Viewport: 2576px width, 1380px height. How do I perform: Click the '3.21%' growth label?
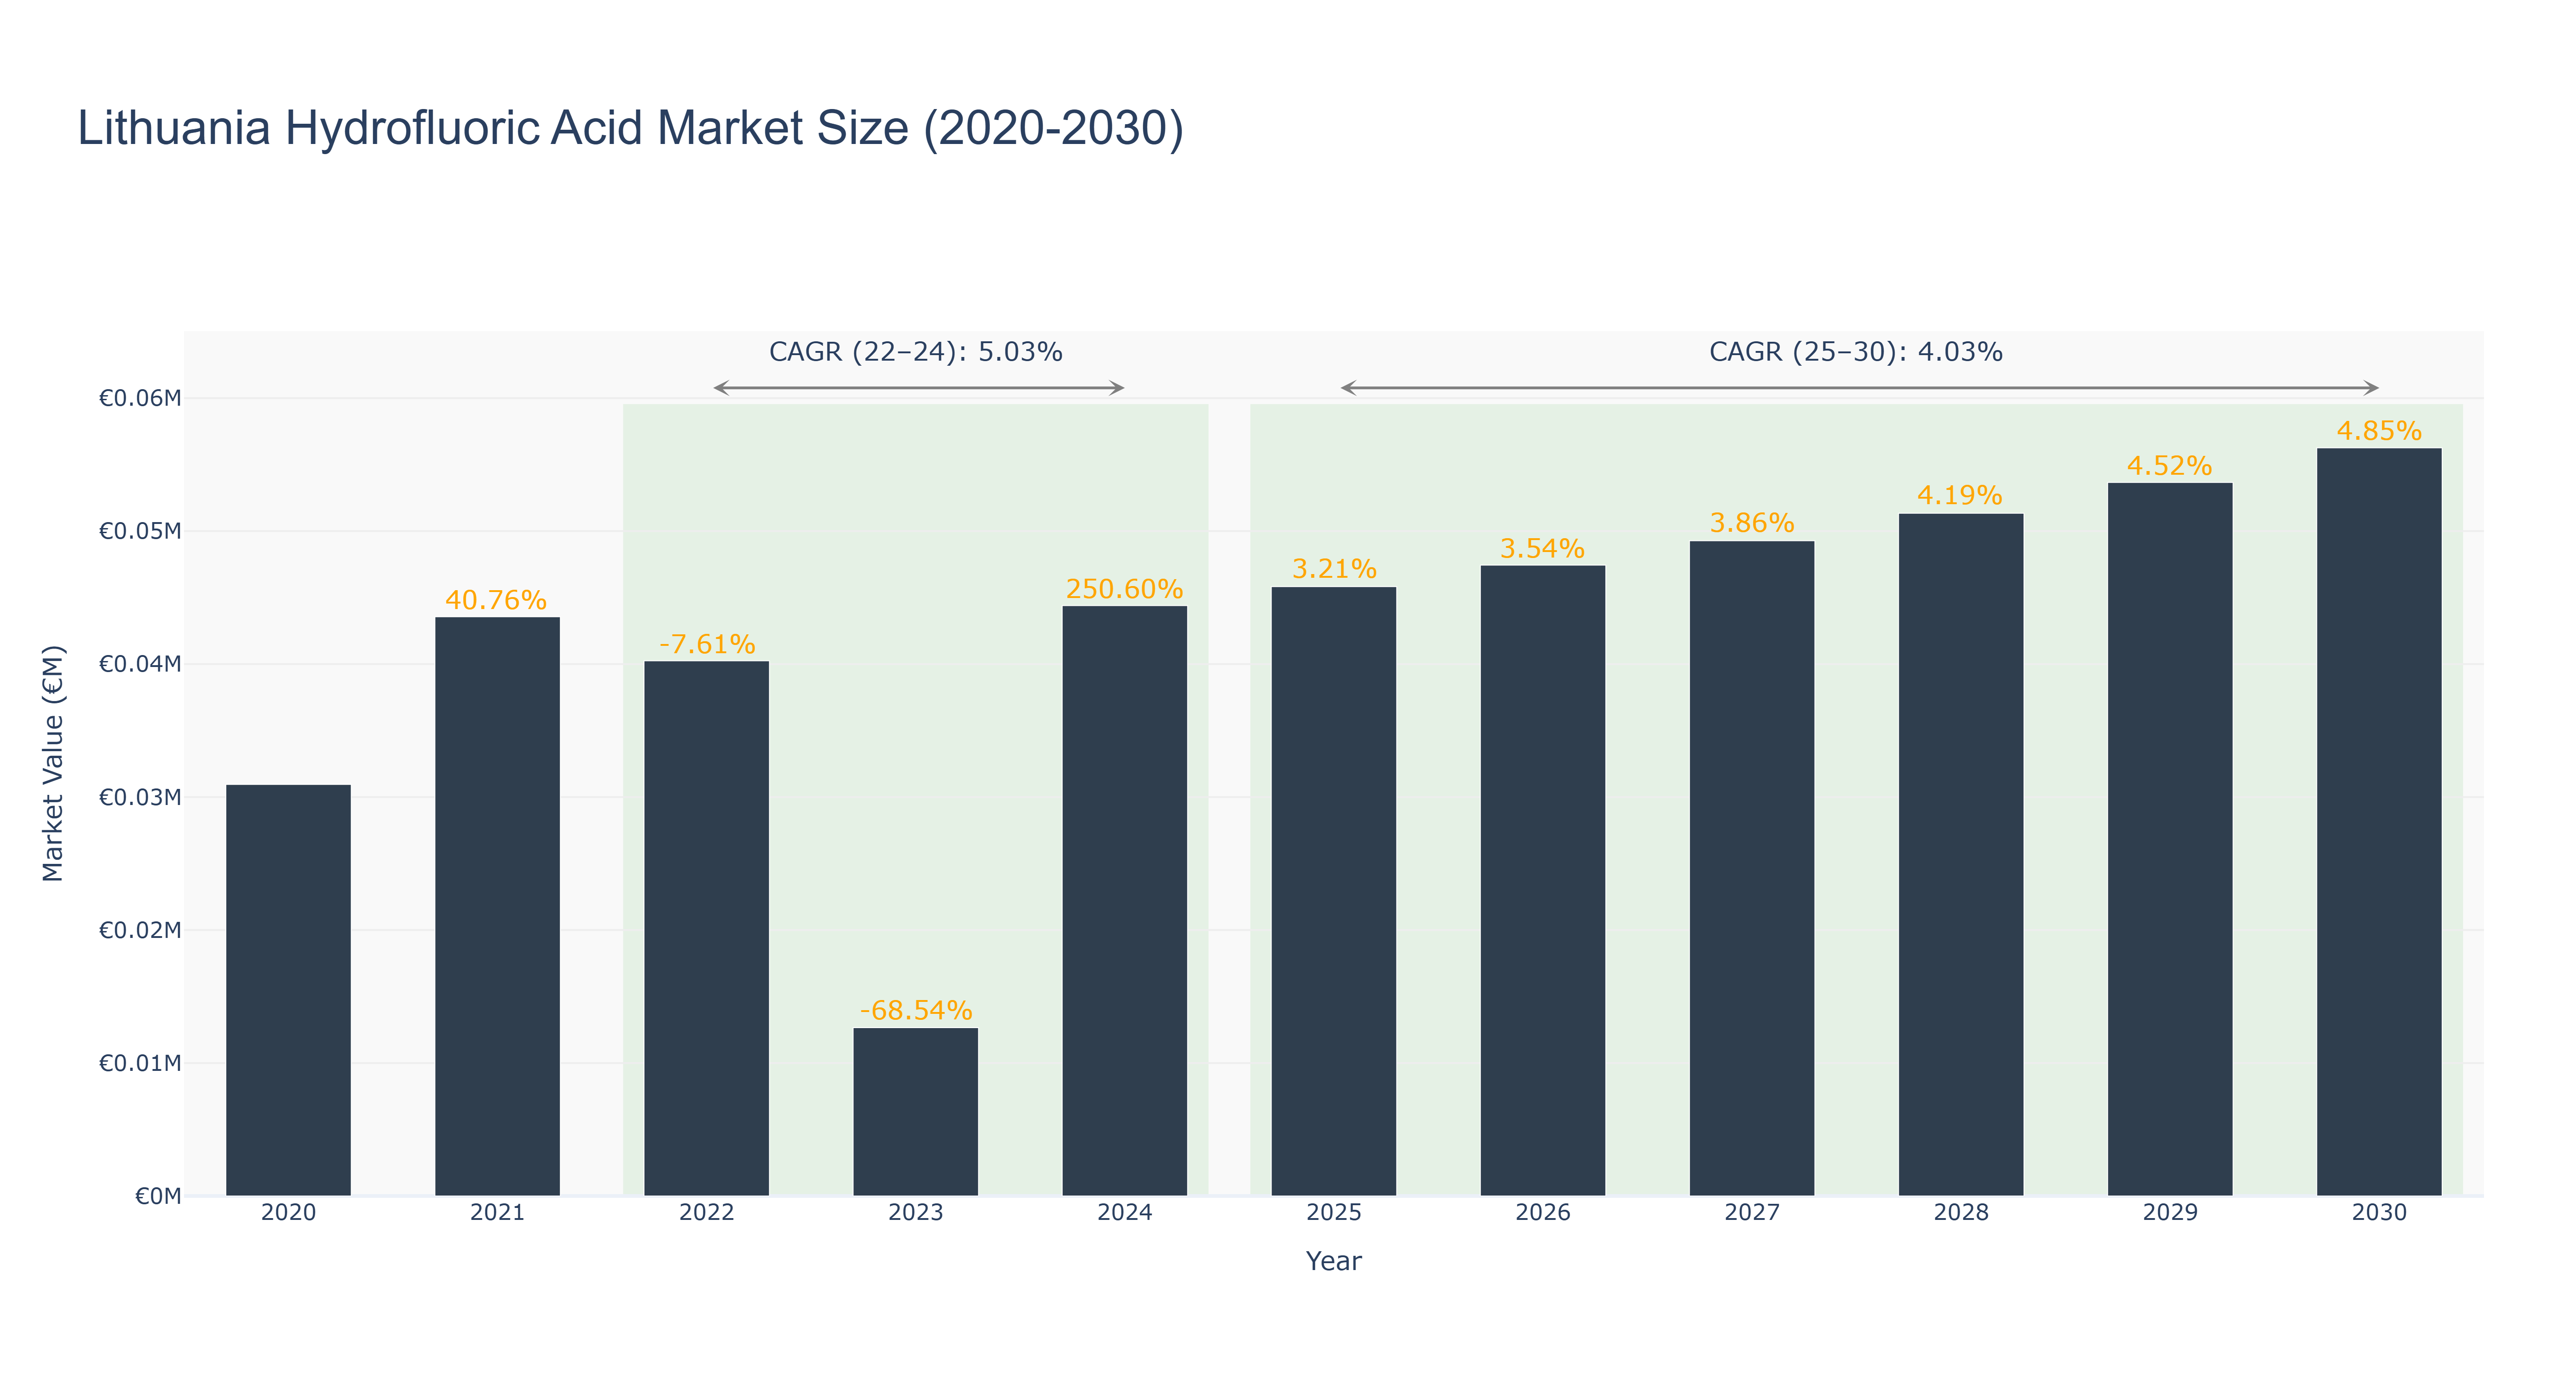coord(1334,569)
